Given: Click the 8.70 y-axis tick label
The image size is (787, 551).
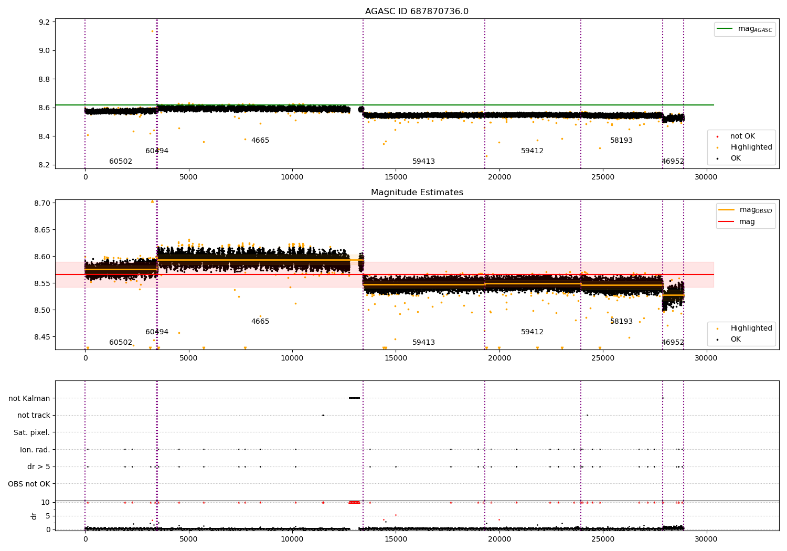Looking at the screenshot, I should tap(42, 203).
